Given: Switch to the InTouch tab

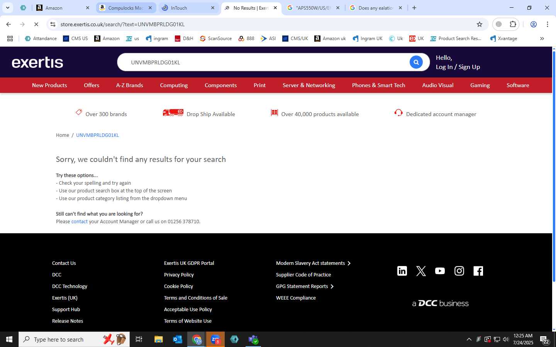Looking at the screenshot, I should click(188, 8).
